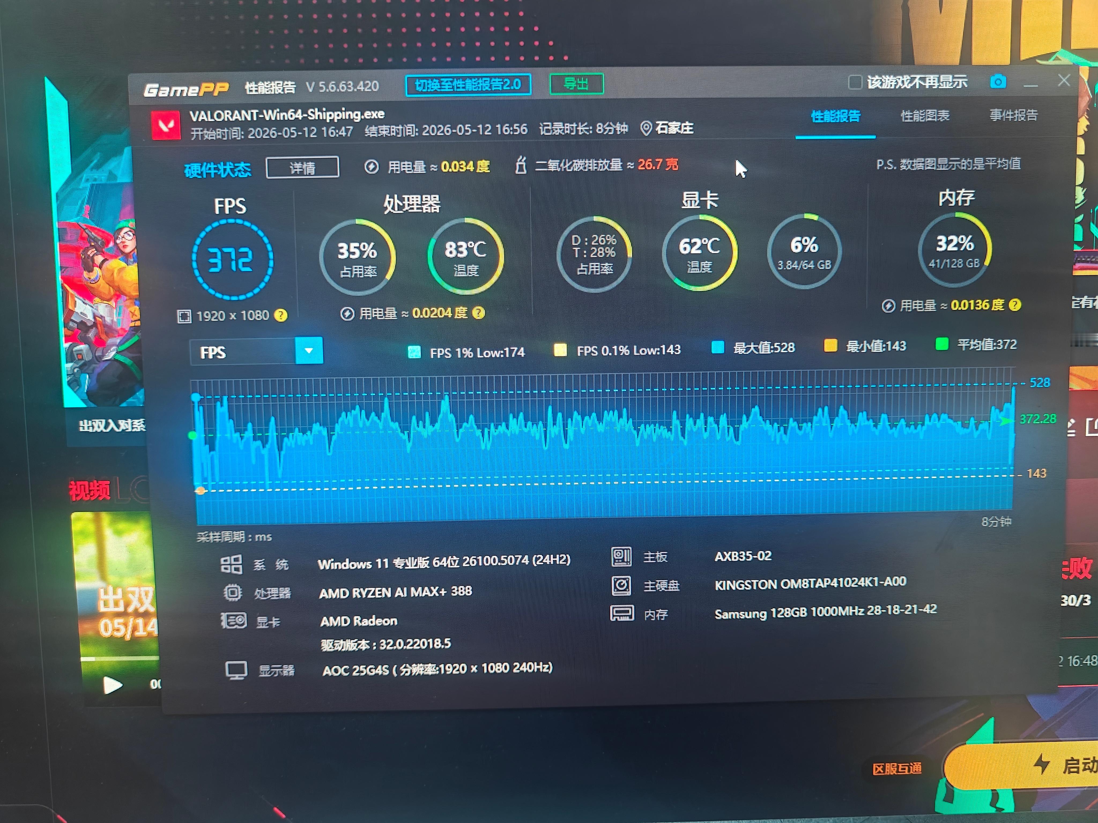Image resolution: width=1098 pixels, height=823 pixels.
Task: Click the FPS 372 circular gauge
Action: pos(232,259)
